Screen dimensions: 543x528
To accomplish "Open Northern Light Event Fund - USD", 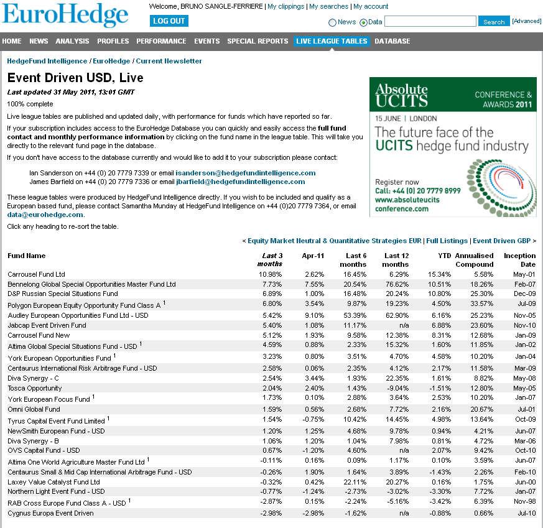I will (x=56, y=491).
